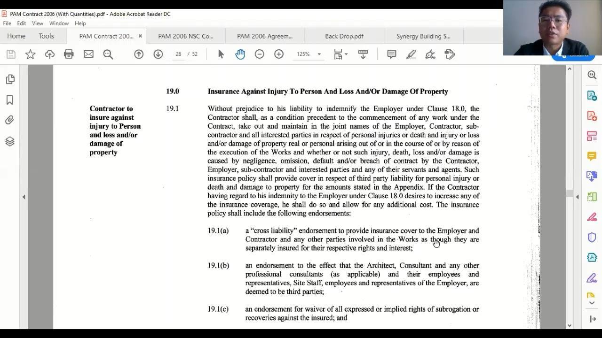This screenshot has width=602, height=338.
Task: Open the Organize Pages tool
Action: point(592,197)
